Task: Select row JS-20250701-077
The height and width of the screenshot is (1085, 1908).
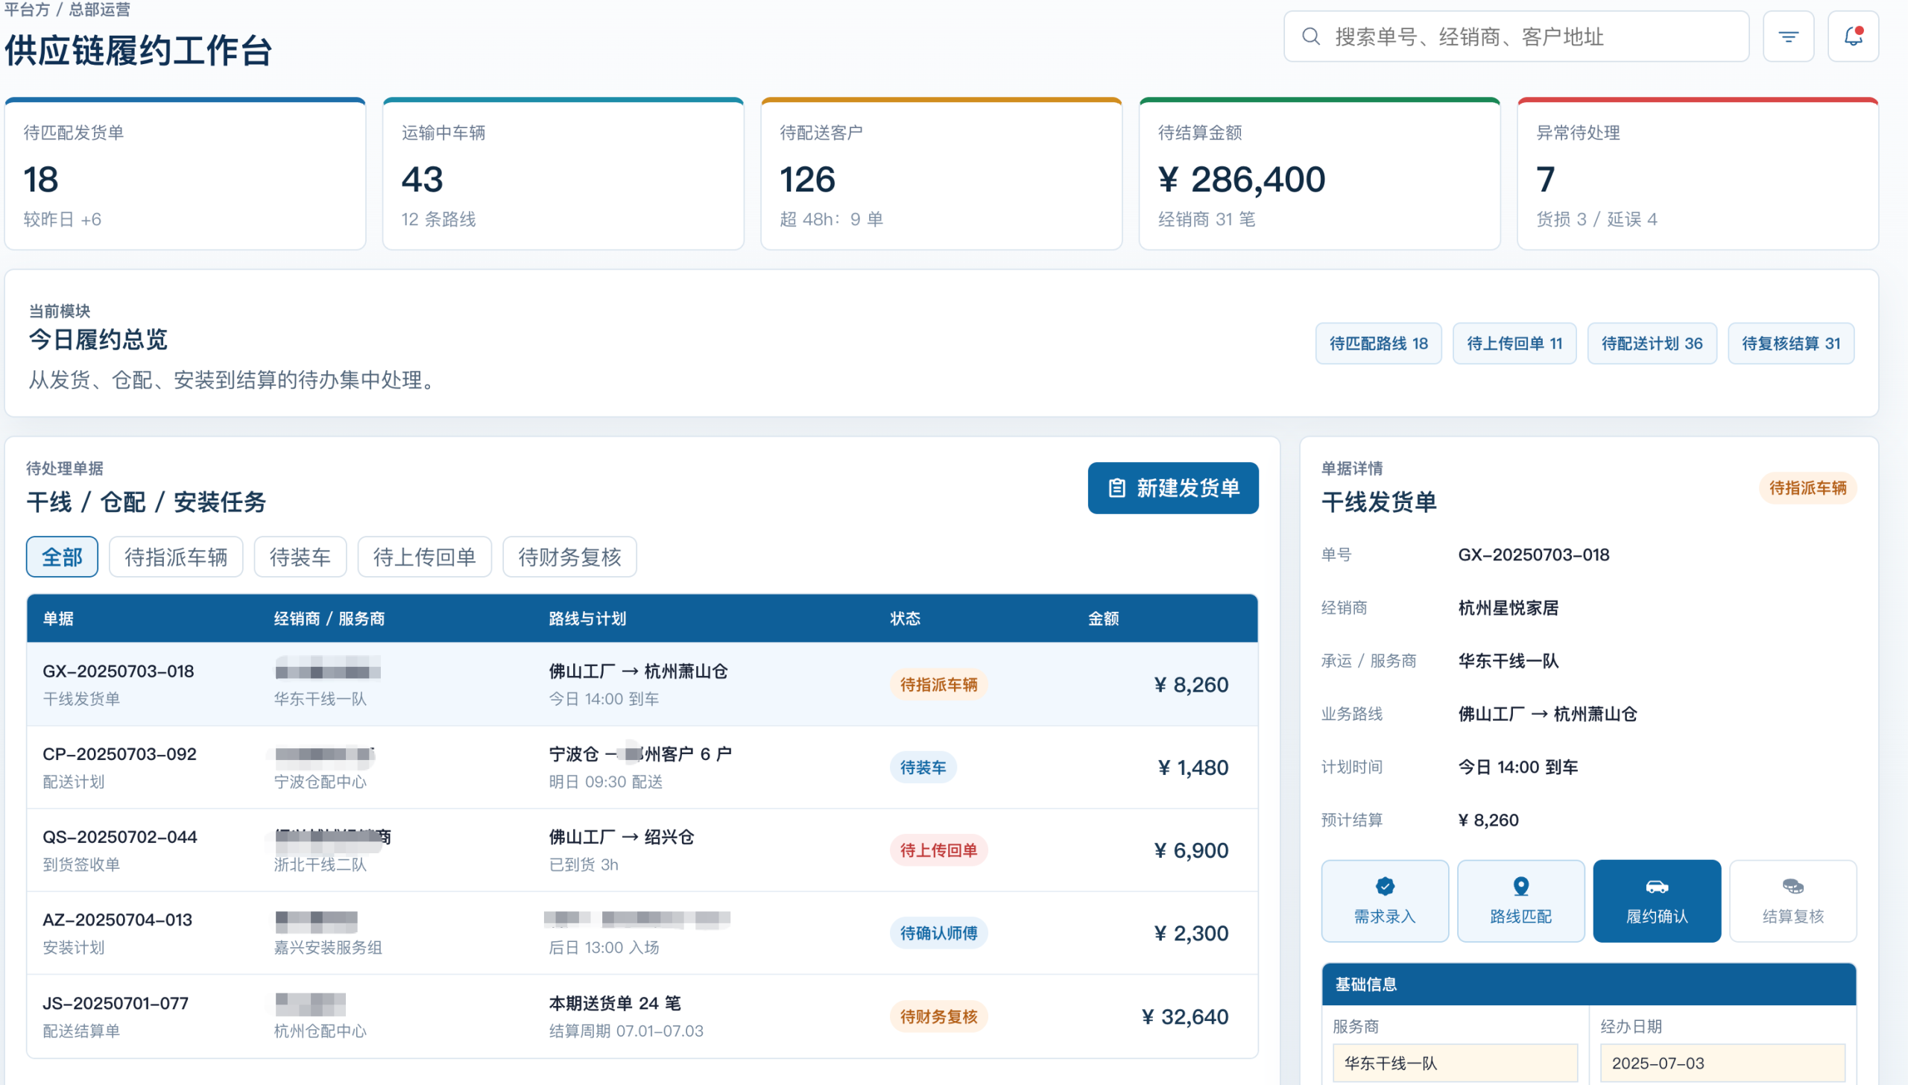Action: tap(642, 1016)
